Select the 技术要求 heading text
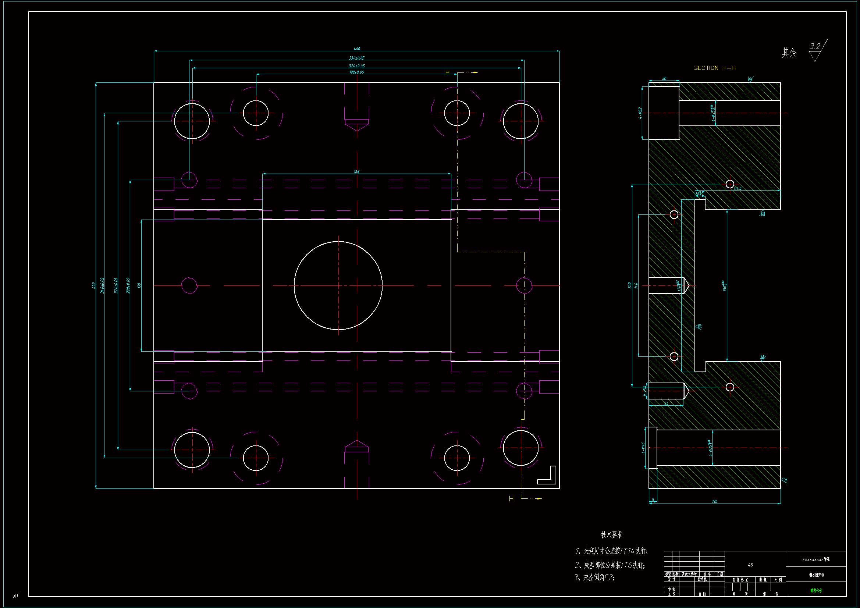Viewport: 860px width, 608px height. click(x=611, y=534)
